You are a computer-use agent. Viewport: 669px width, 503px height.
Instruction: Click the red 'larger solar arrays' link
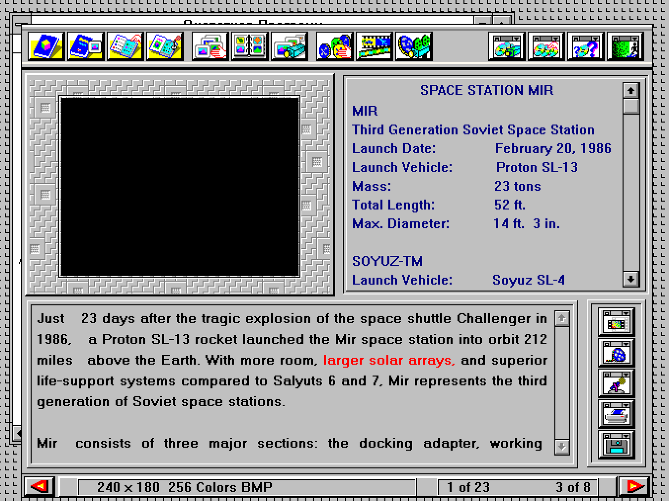click(x=389, y=360)
